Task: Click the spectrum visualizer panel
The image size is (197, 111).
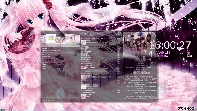Action: point(61,92)
